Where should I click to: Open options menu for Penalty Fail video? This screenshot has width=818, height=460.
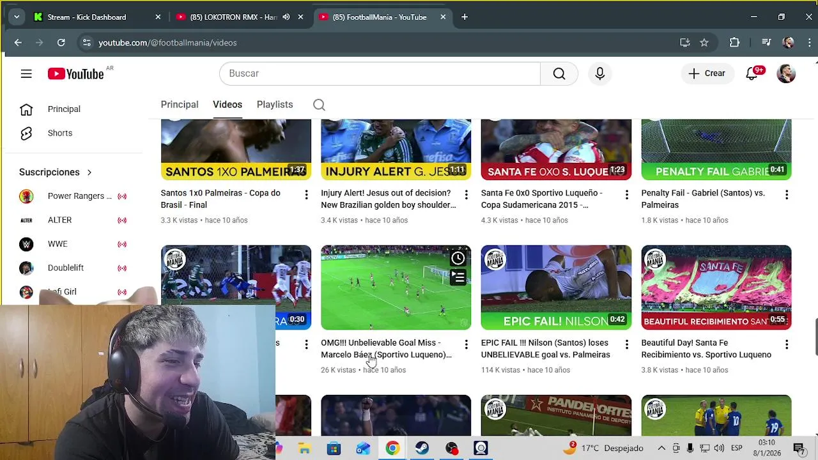[x=787, y=195]
